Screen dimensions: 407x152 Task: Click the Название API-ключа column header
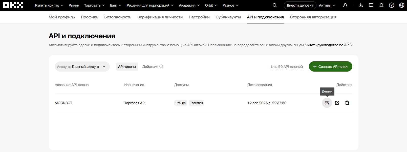pos(72,85)
